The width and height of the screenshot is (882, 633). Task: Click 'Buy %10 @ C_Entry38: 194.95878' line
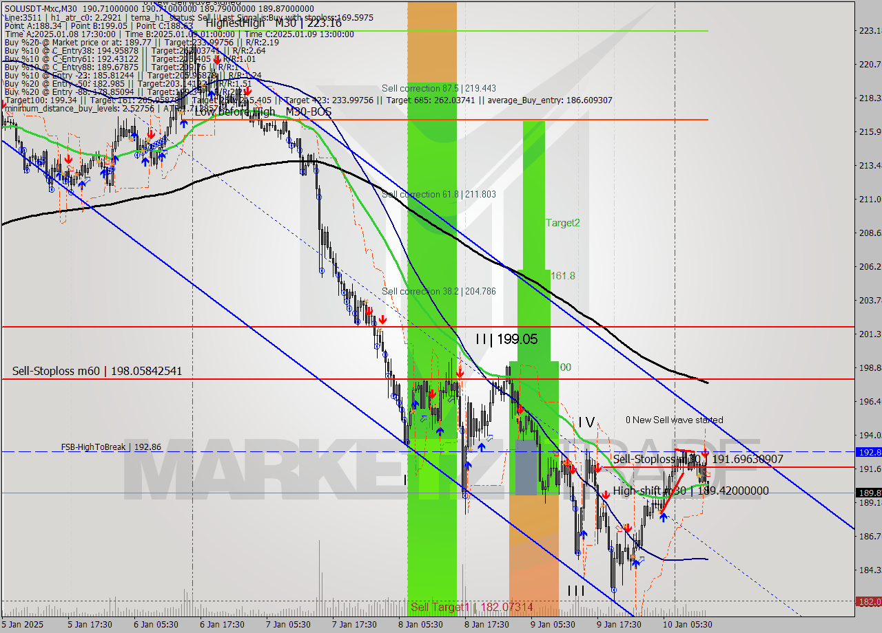tap(135, 50)
